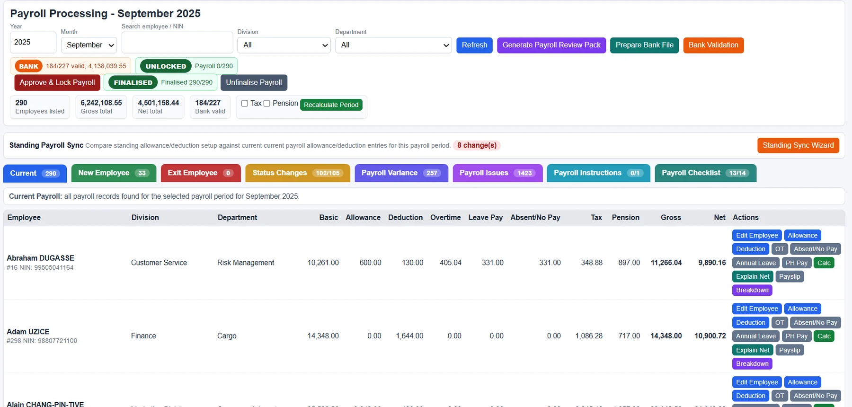Image resolution: width=852 pixels, height=407 pixels.
Task: Click the Search employee / NIN field
Action: [x=177, y=43]
